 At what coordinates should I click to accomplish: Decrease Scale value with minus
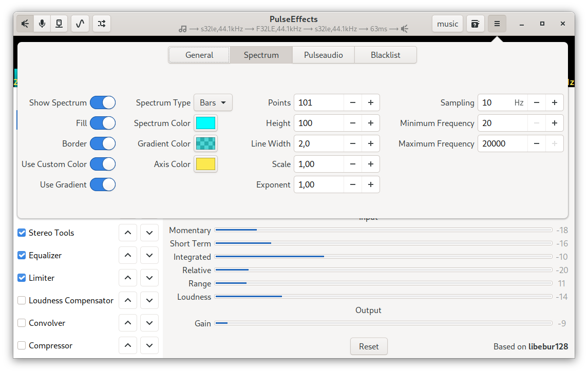(352, 164)
